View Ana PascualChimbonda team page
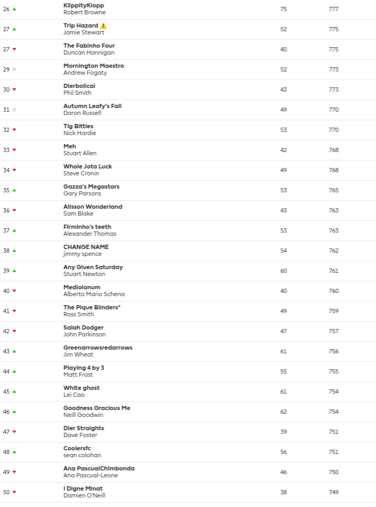The width and height of the screenshot is (376, 507). coord(99,468)
